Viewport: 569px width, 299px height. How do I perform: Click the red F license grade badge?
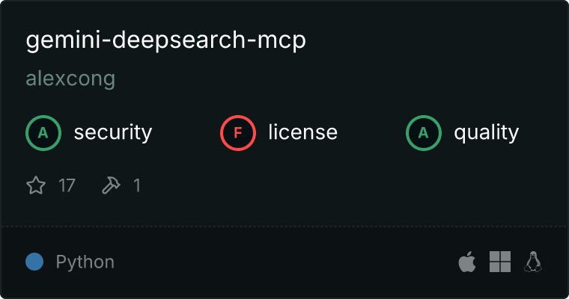(x=238, y=133)
